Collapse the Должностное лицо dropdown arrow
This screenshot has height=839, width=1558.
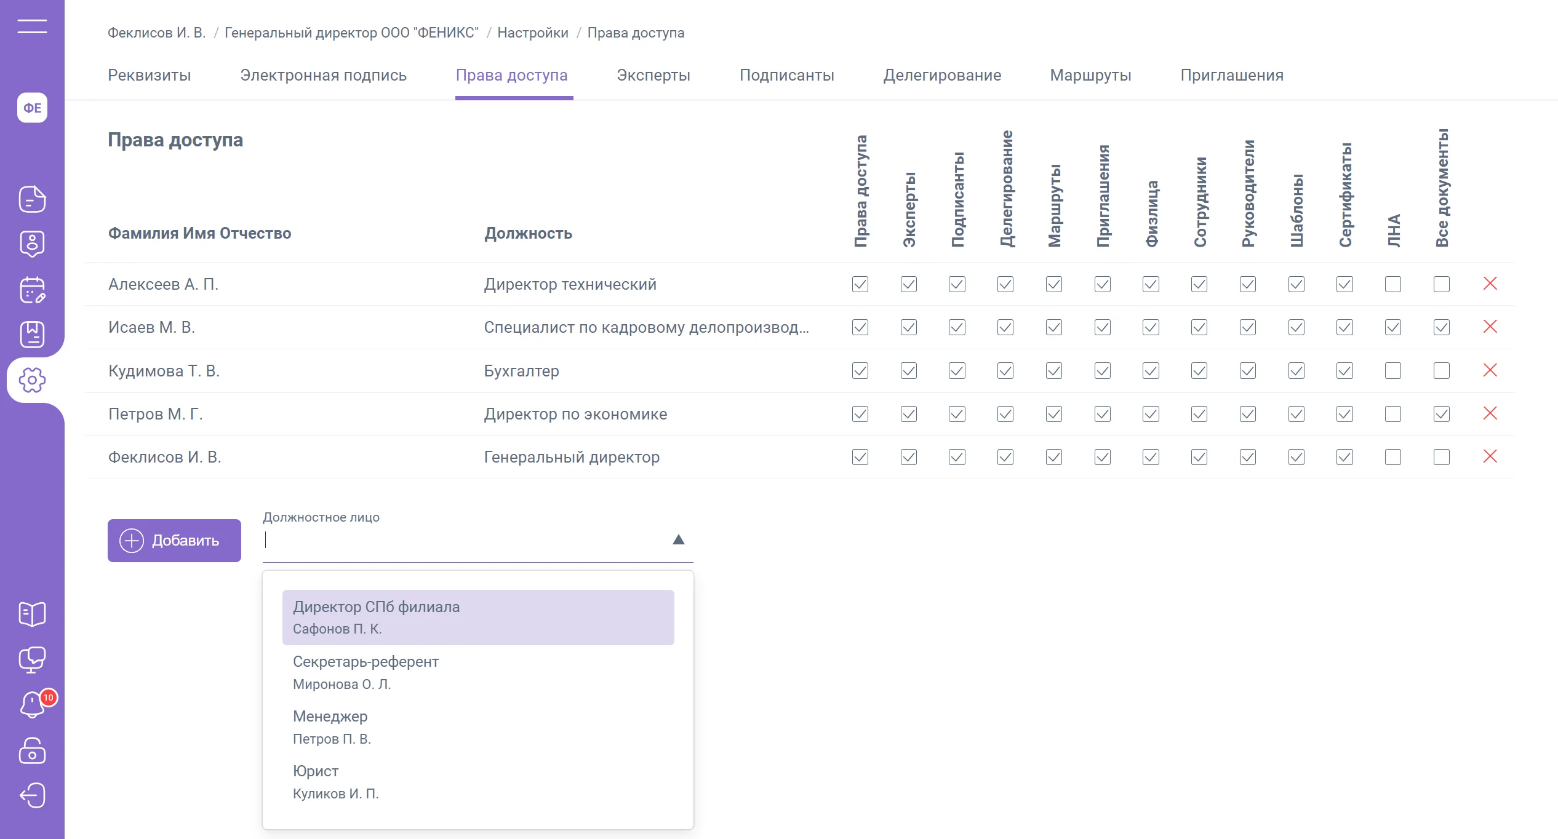(678, 539)
